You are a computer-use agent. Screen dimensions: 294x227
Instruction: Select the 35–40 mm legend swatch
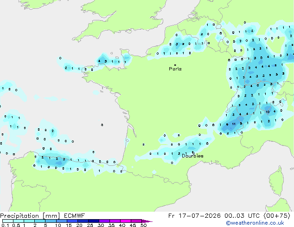click(x=115, y=221)
